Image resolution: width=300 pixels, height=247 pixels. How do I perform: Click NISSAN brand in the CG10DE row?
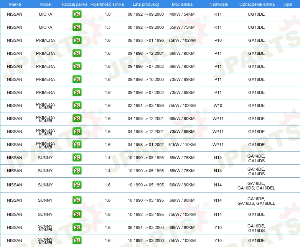point(15,14)
